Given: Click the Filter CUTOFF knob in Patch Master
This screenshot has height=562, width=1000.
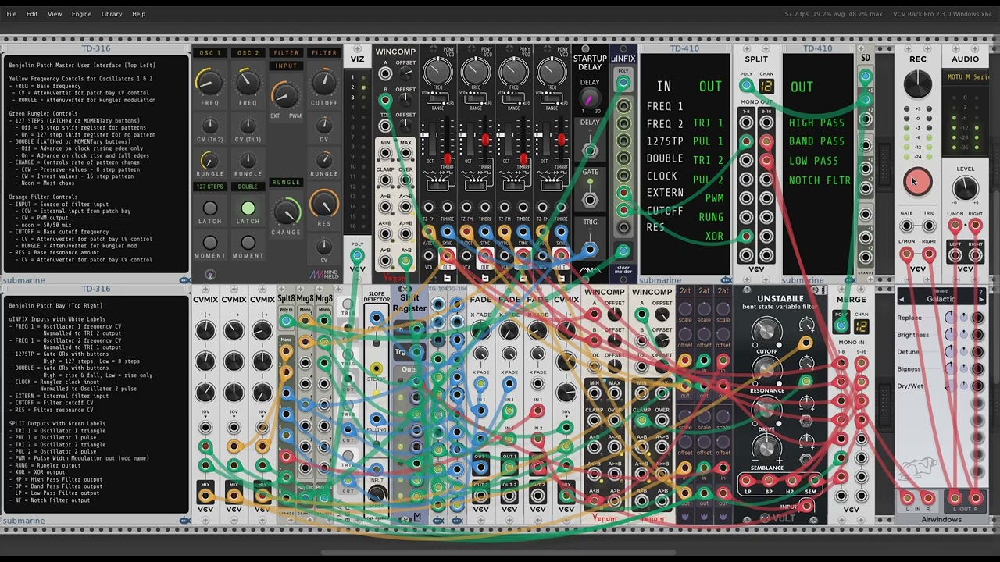Looking at the screenshot, I should pyautogui.click(x=323, y=83).
